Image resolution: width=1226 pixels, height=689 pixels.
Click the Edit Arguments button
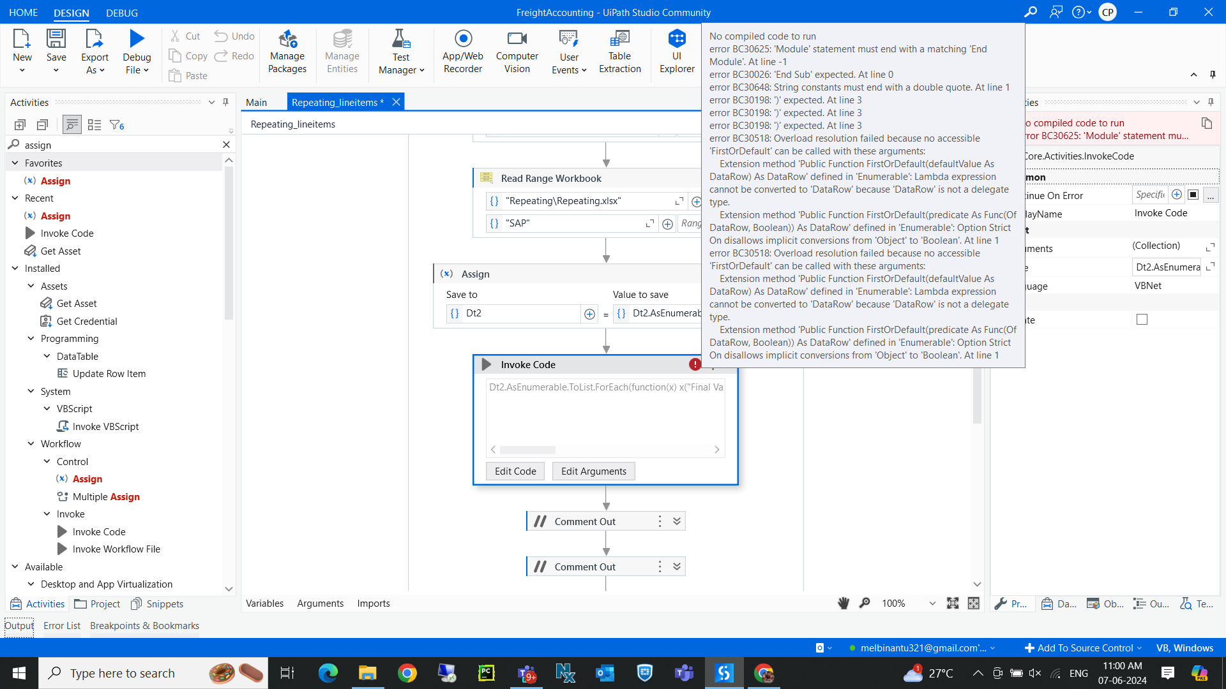[x=593, y=471]
